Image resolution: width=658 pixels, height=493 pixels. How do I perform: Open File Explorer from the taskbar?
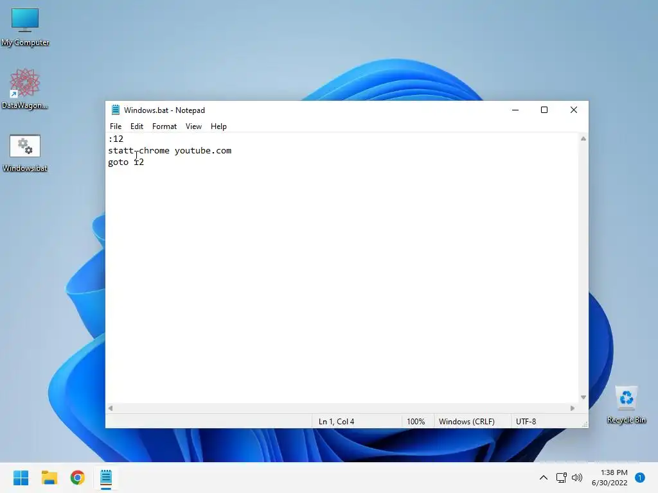click(49, 478)
